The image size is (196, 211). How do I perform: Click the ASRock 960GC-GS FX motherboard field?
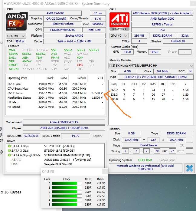pos(64,122)
